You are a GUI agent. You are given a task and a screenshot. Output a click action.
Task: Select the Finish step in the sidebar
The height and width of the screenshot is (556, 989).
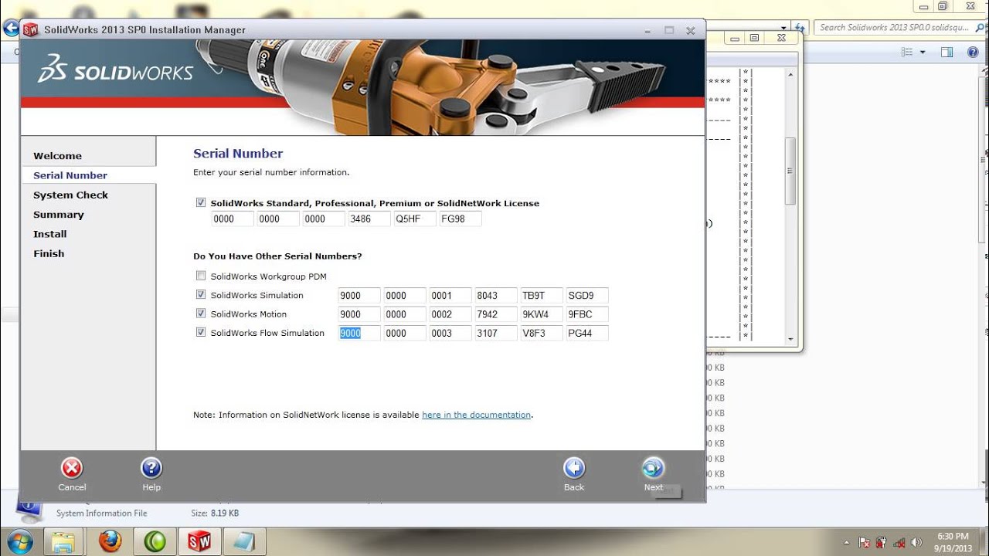click(49, 253)
